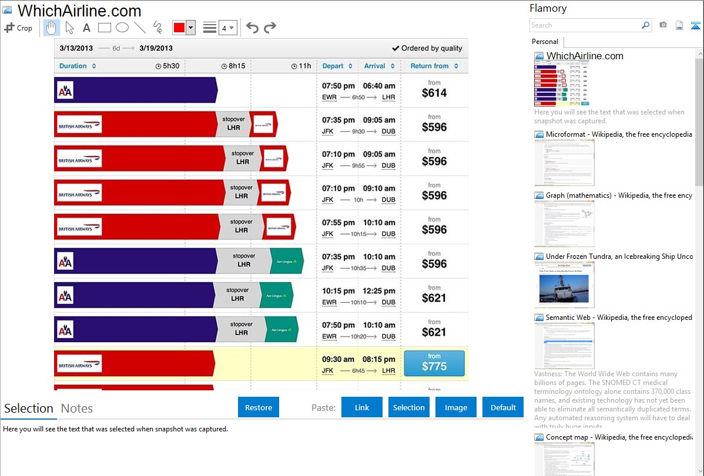Select the straight line tool
The width and height of the screenshot is (704, 476).
click(140, 28)
